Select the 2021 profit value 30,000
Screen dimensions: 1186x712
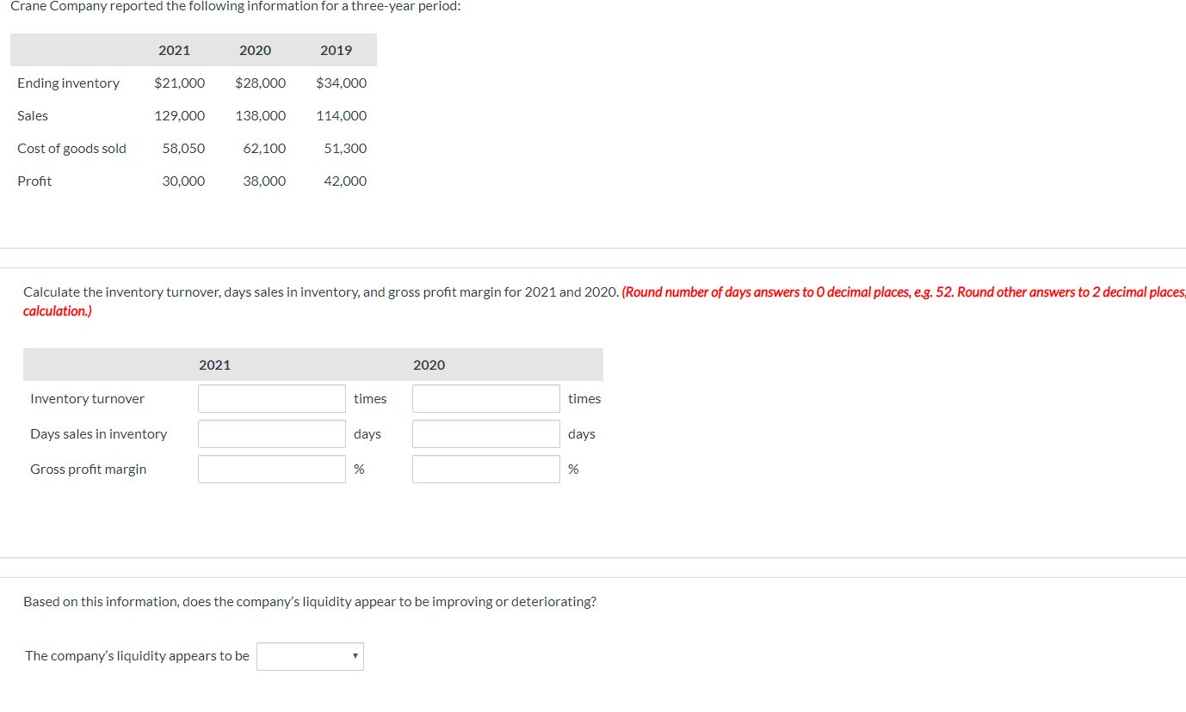click(x=184, y=181)
